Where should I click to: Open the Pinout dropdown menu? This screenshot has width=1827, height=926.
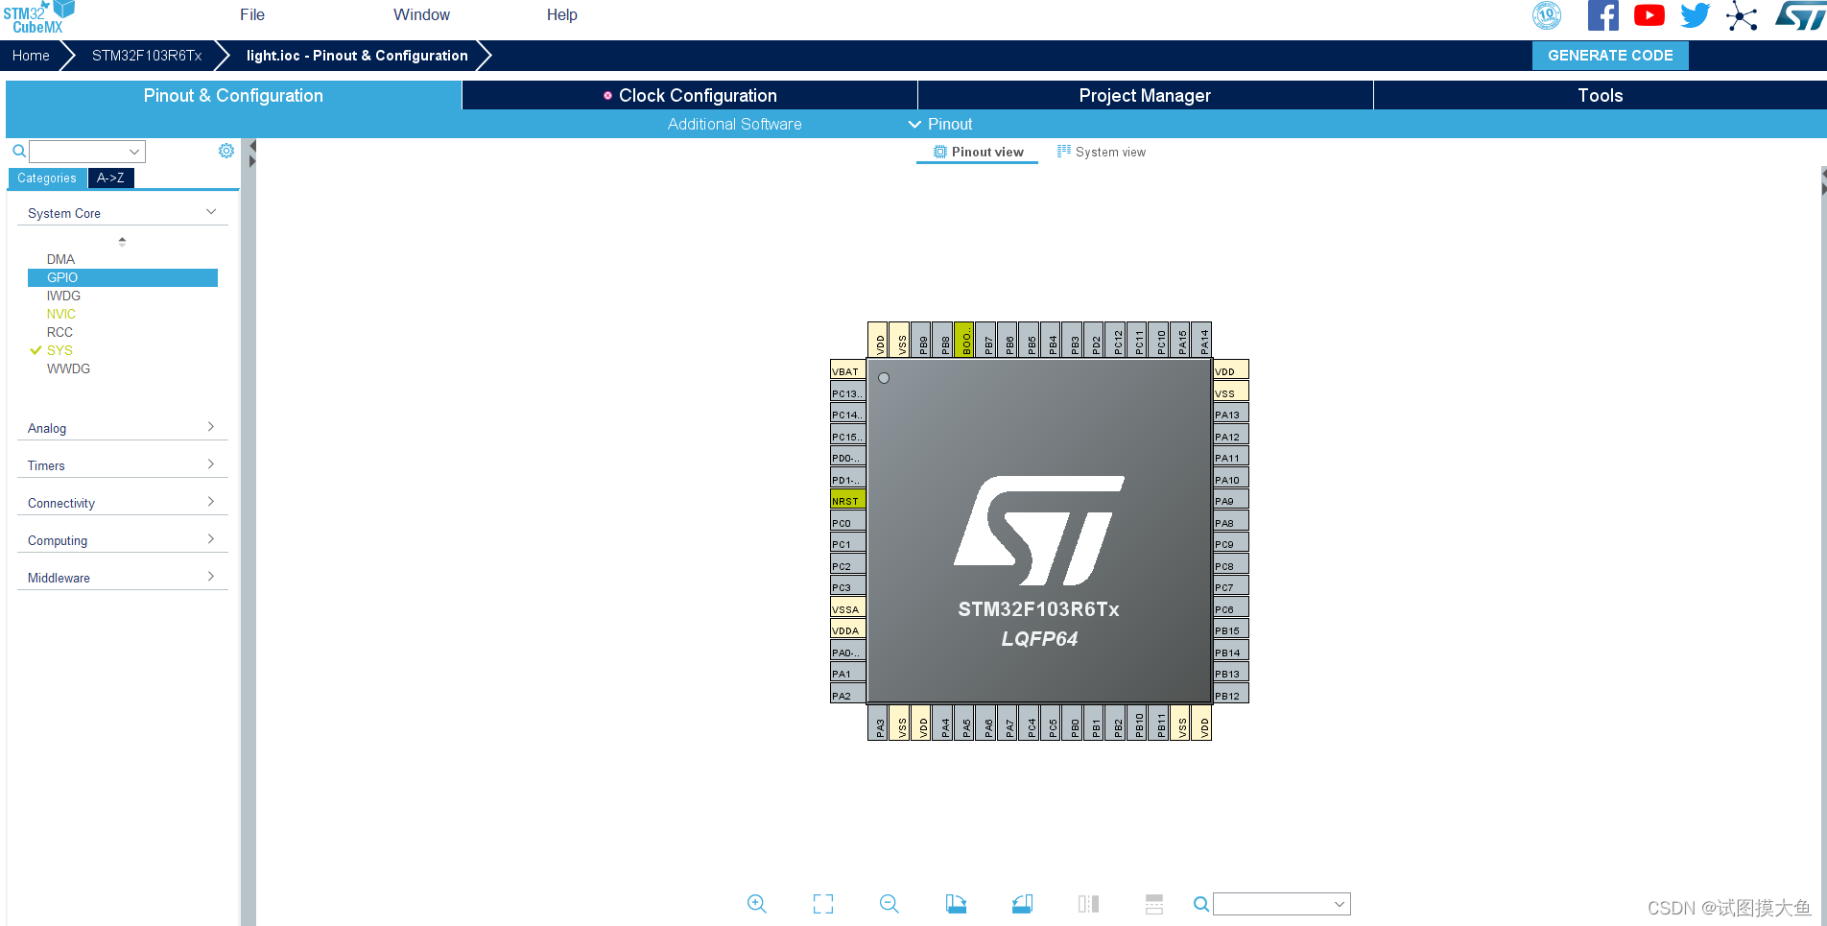tap(940, 124)
